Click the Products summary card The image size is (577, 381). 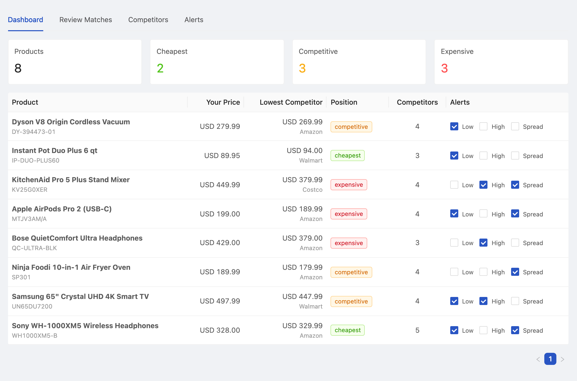tap(75, 62)
